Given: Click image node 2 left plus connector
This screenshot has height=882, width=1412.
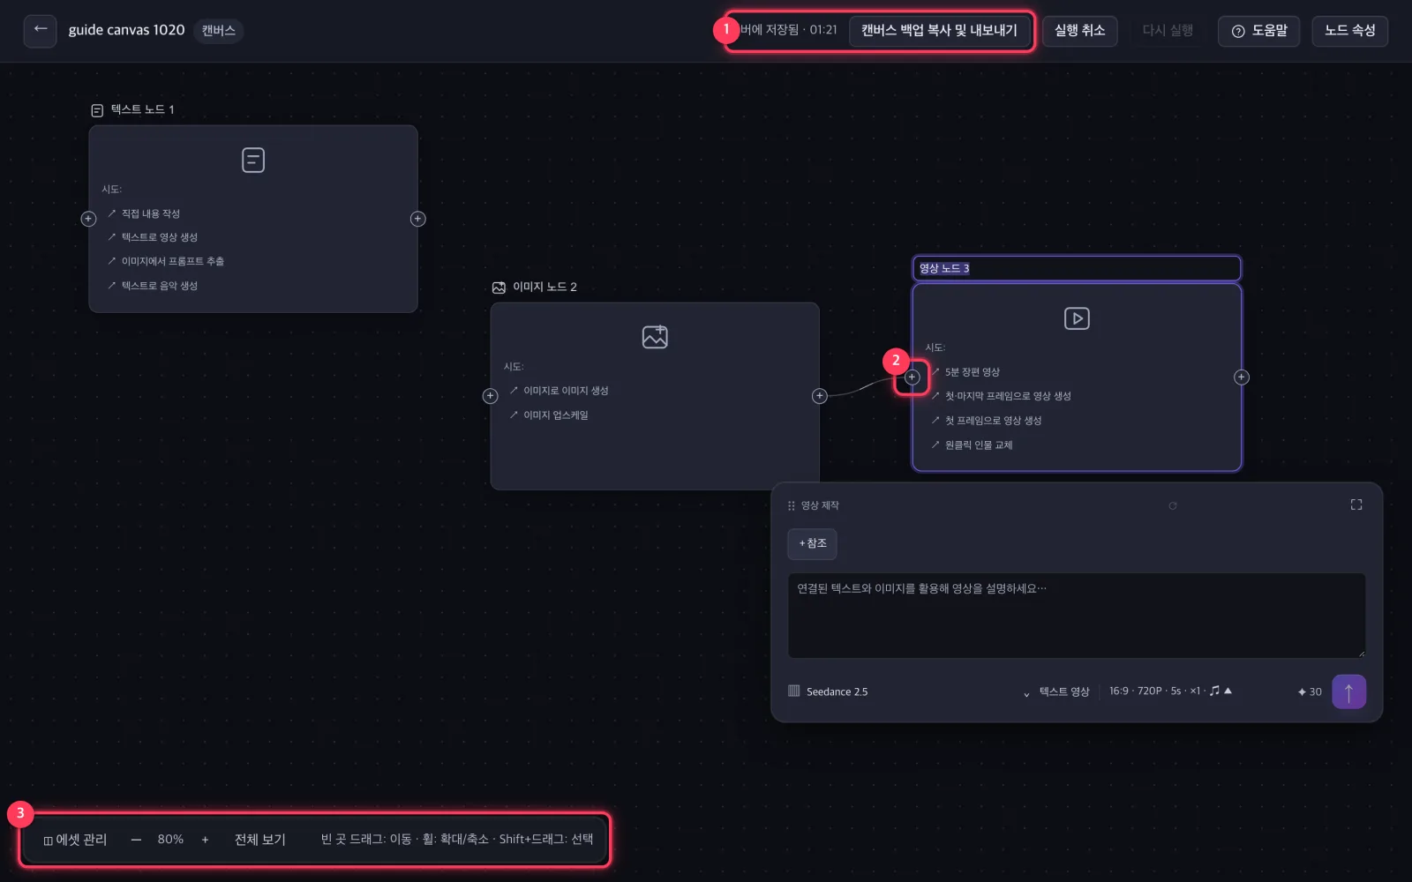Looking at the screenshot, I should pyautogui.click(x=491, y=396).
